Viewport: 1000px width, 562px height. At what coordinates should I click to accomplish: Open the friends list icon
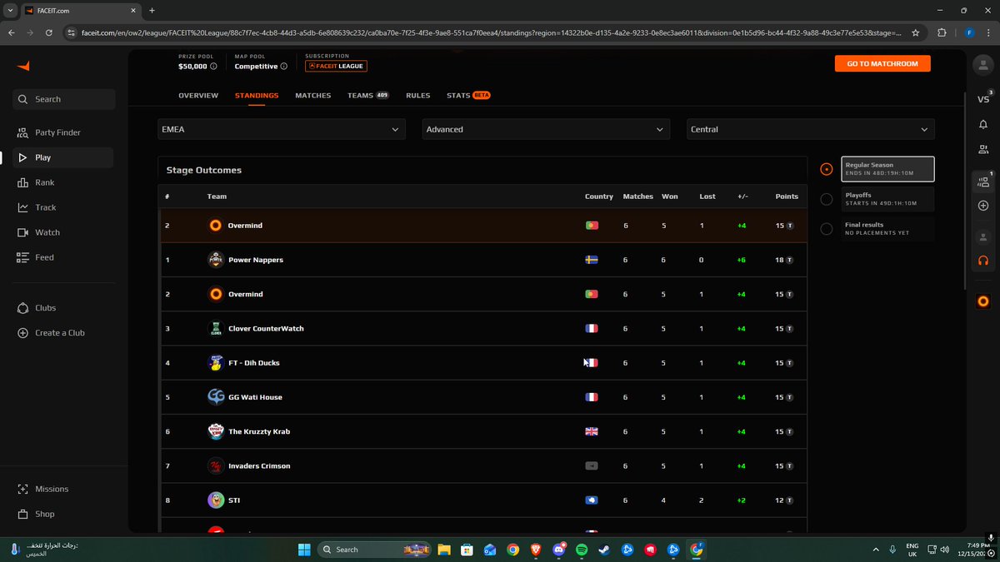click(983, 150)
